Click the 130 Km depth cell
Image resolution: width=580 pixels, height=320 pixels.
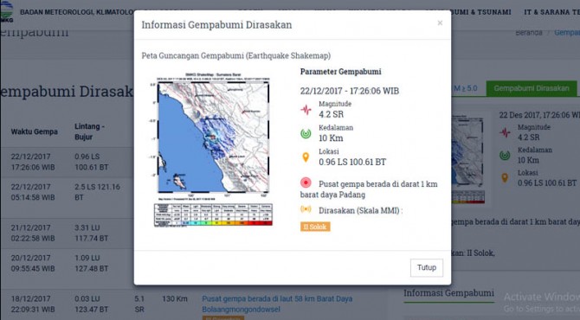175,298
